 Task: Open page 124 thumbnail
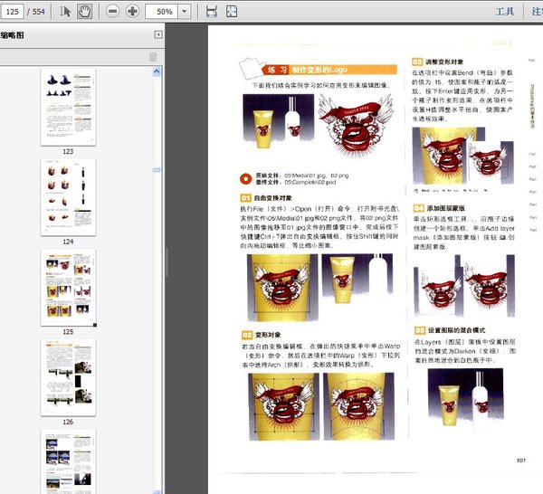(68, 197)
